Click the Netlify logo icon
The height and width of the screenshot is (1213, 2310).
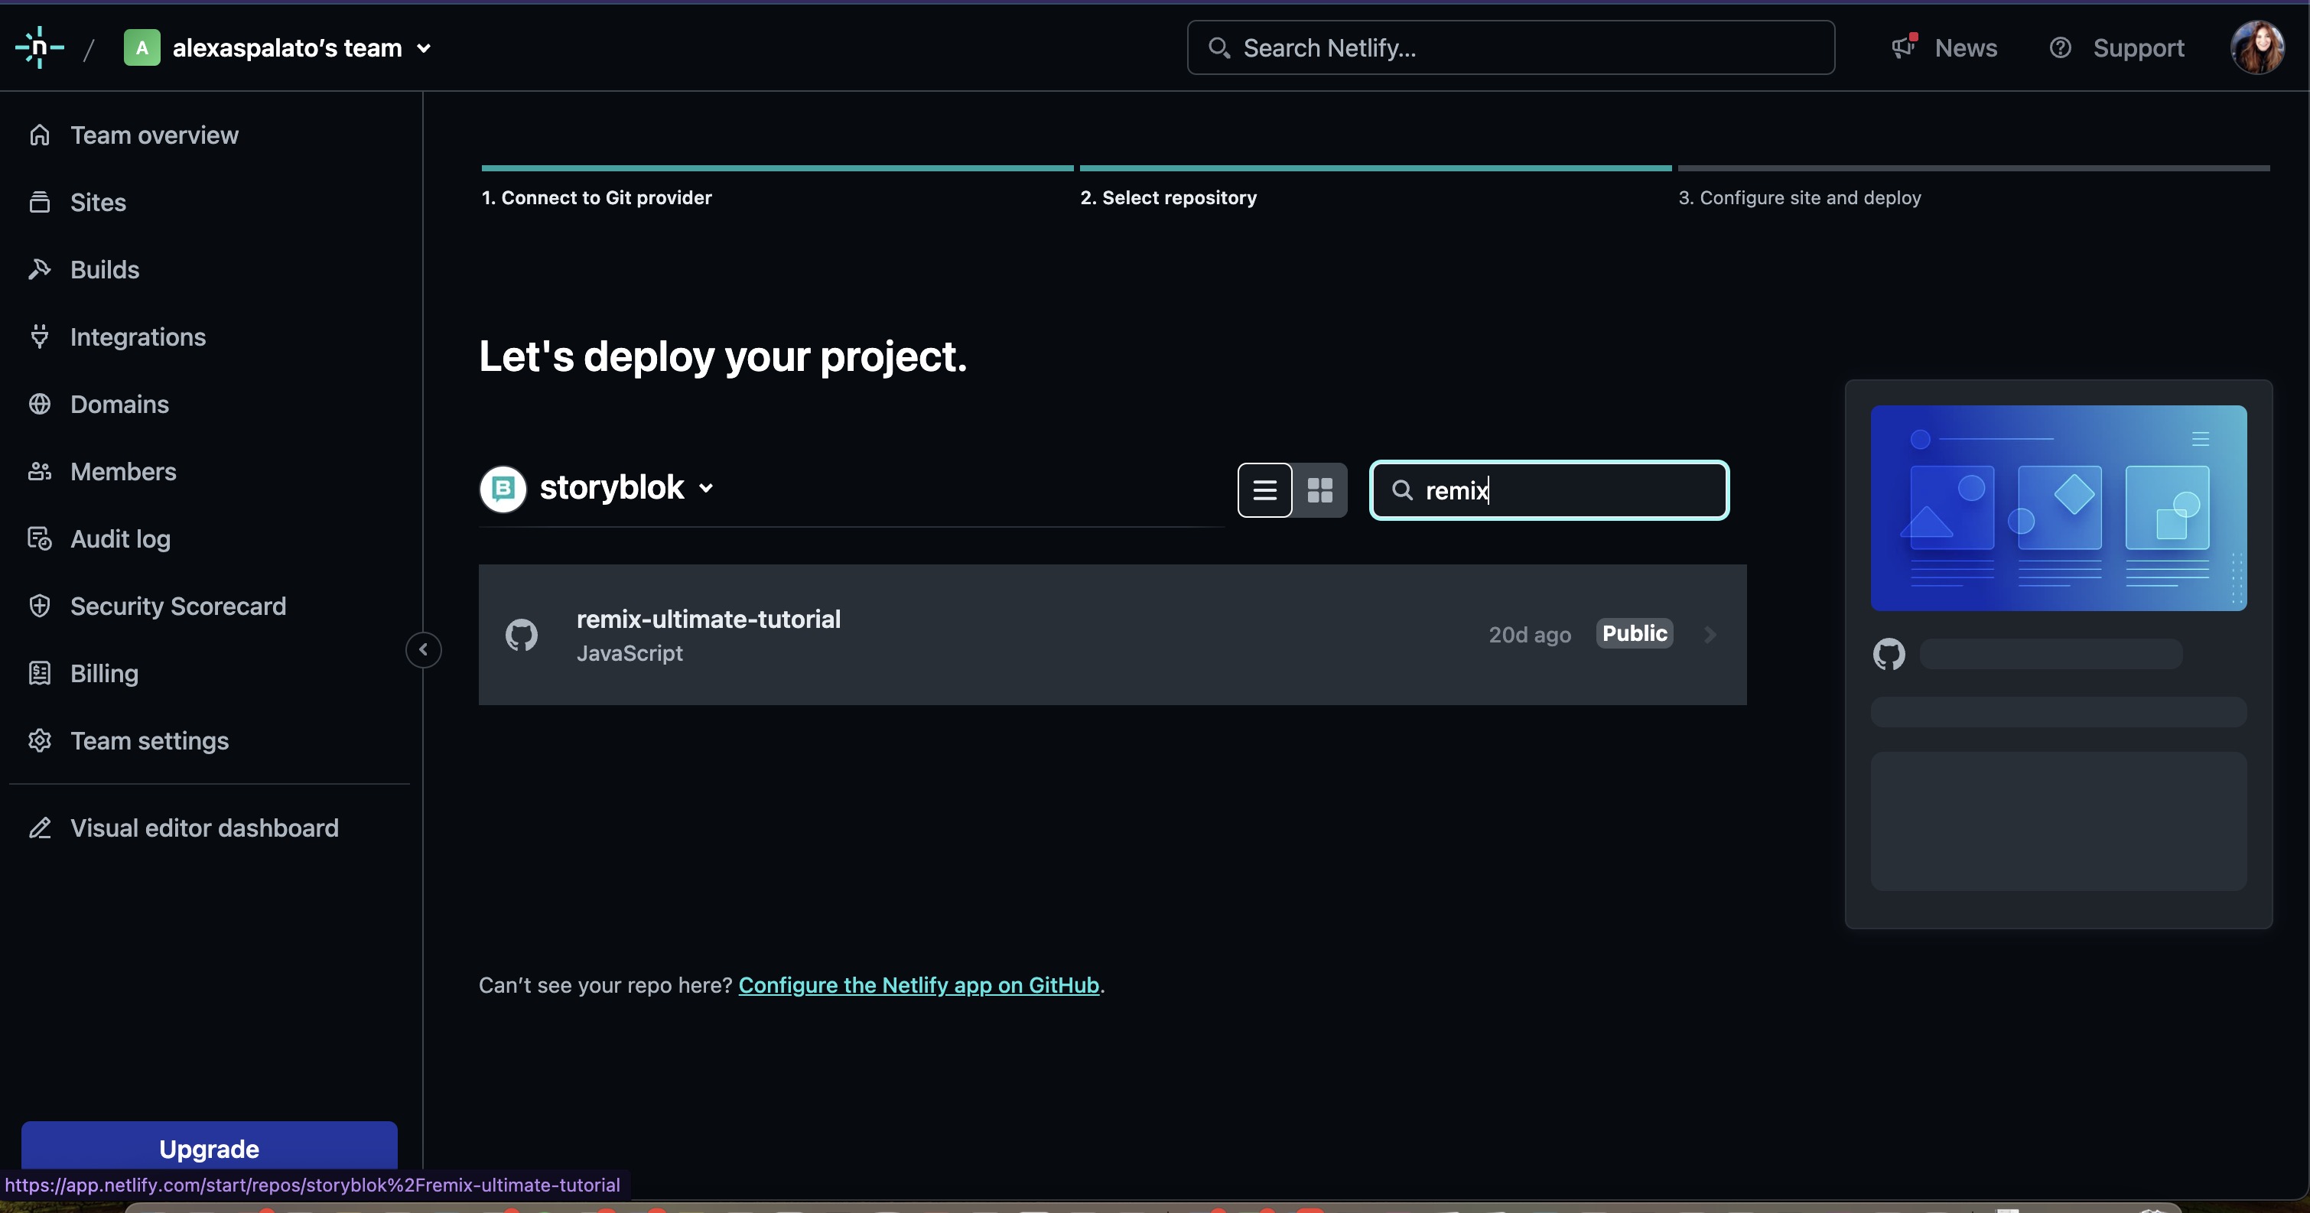click(x=40, y=47)
